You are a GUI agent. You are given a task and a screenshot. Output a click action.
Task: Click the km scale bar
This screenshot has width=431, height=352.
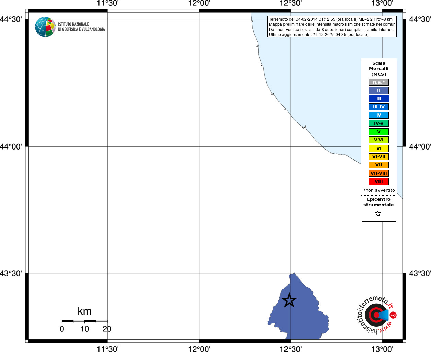click(x=84, y=321)
